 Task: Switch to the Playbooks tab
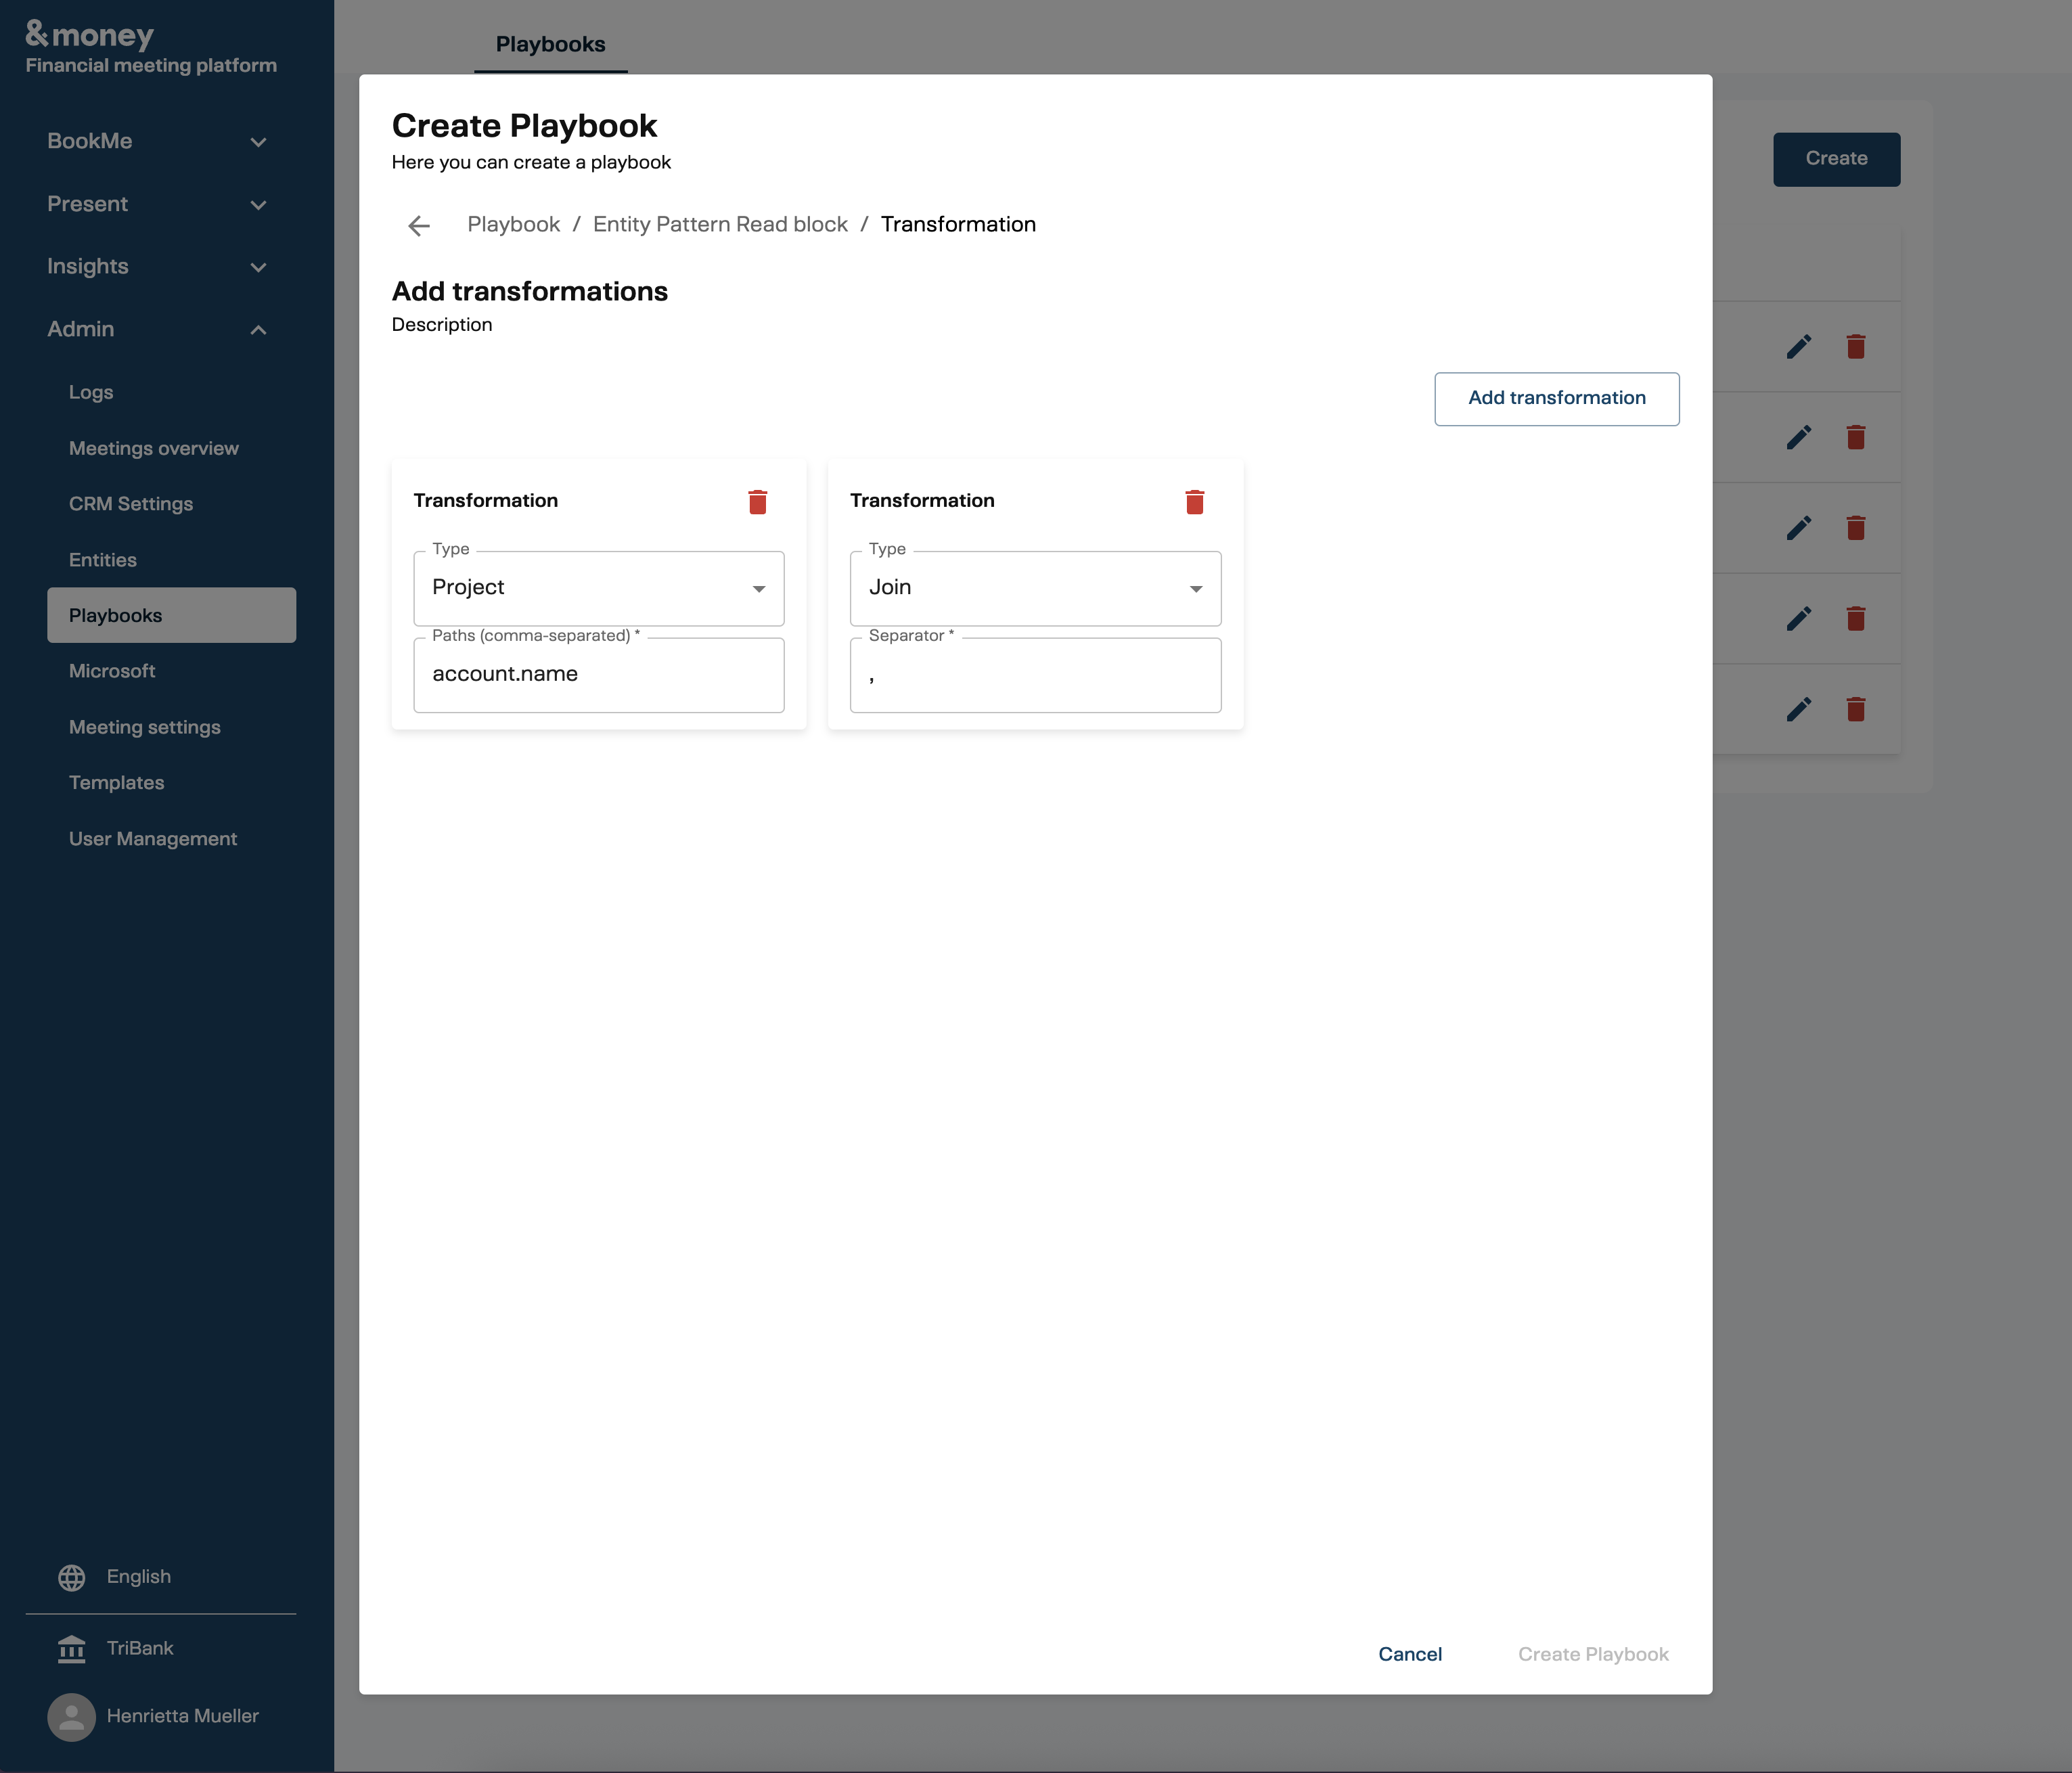(550, 44)
